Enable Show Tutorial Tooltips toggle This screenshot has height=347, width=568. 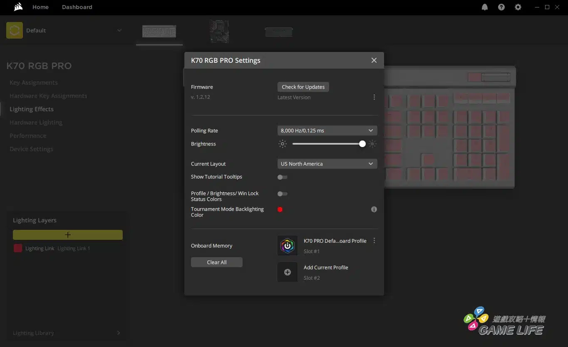click(x=283, y=177)
